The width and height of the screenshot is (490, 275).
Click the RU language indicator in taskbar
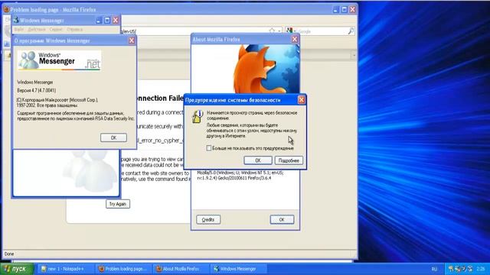(434, 269)
